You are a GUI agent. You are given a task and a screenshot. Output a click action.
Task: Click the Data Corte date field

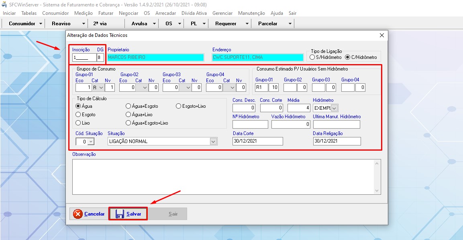pos(257,141)
